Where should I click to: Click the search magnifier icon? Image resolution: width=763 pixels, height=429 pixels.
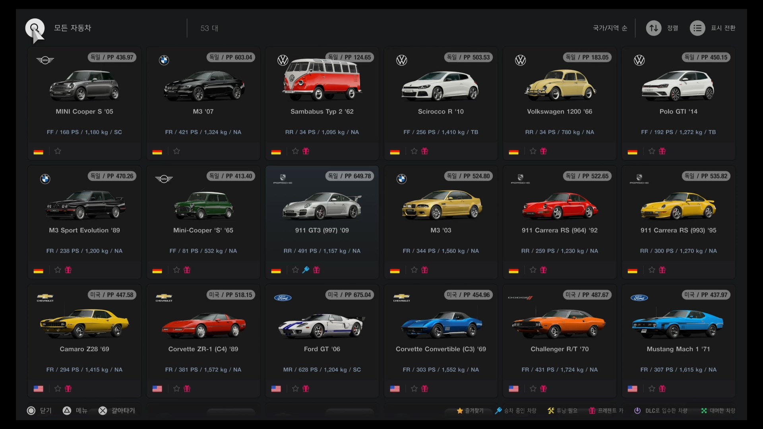(x=35, y=28)
